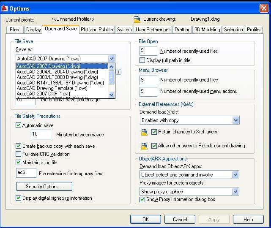Uncheck Create backup copy with each save
The height and width of the screenshot is (228, 271).
pos(18,146)
